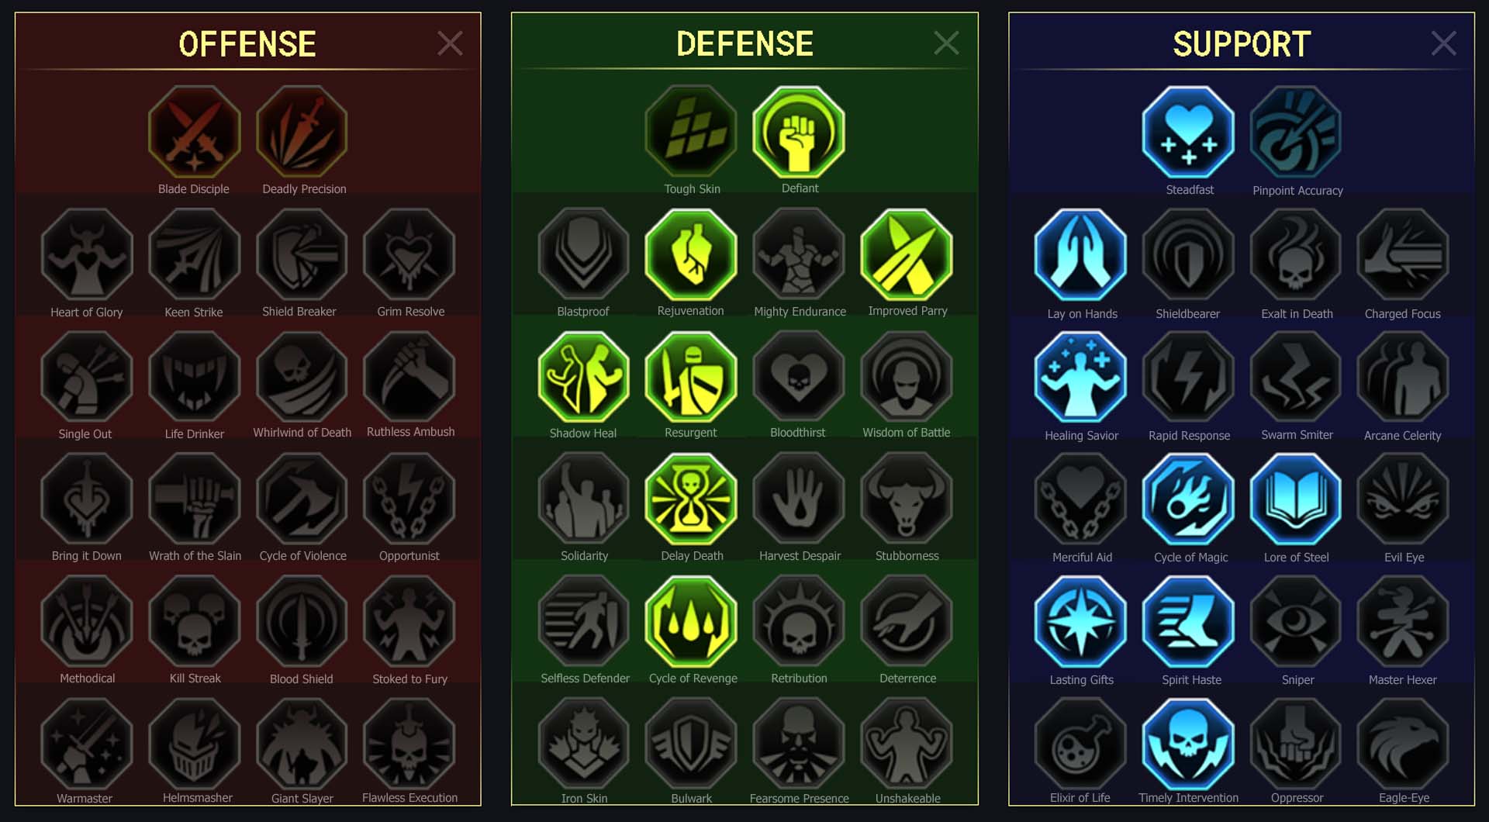Close the Support mastery panel
This screenshot has width=1489, height=822.
click(1443, 43)
